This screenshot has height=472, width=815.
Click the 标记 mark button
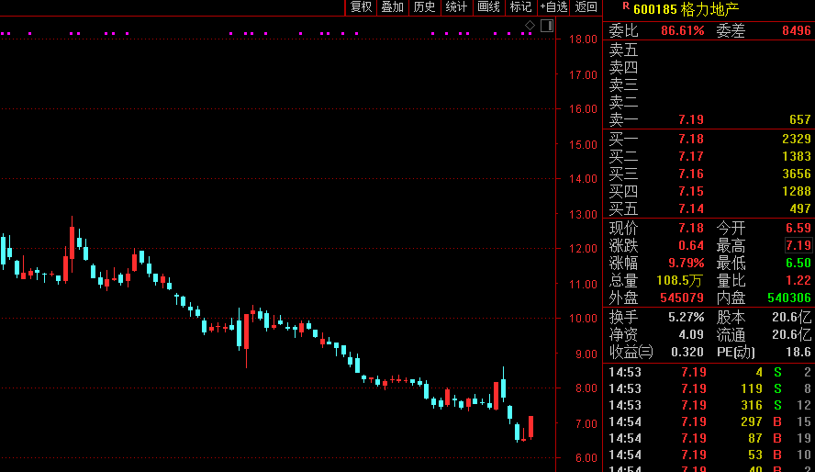tap(520, 7)
